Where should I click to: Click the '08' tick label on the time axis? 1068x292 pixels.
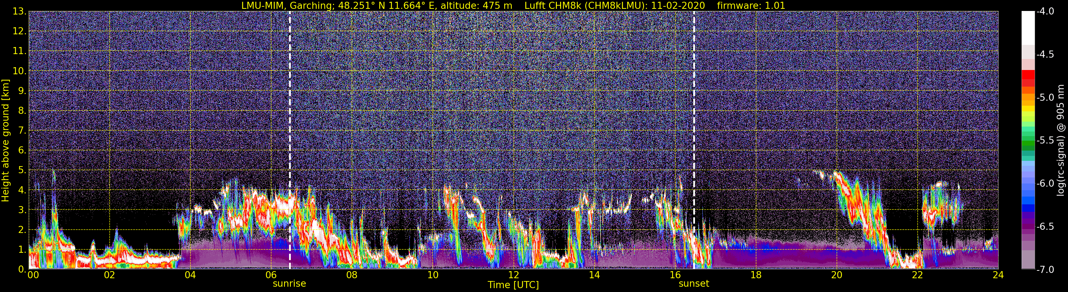click(x=352, y=275)
